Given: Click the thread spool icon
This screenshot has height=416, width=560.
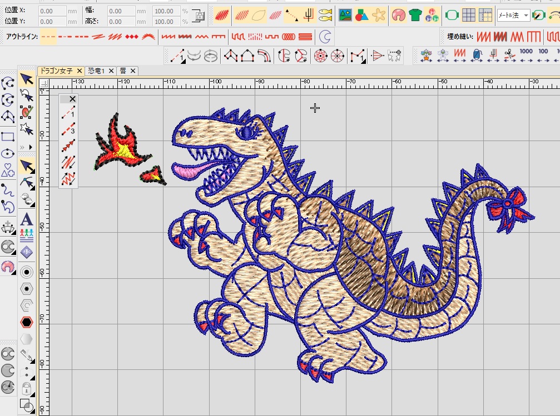Looking at the screenshot, I should [477, 56].
